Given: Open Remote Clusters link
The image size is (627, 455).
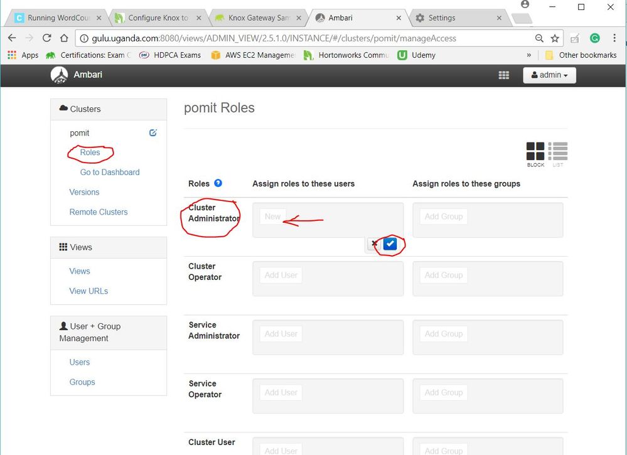Looking at the screenshot, I should tap(99, 212).
